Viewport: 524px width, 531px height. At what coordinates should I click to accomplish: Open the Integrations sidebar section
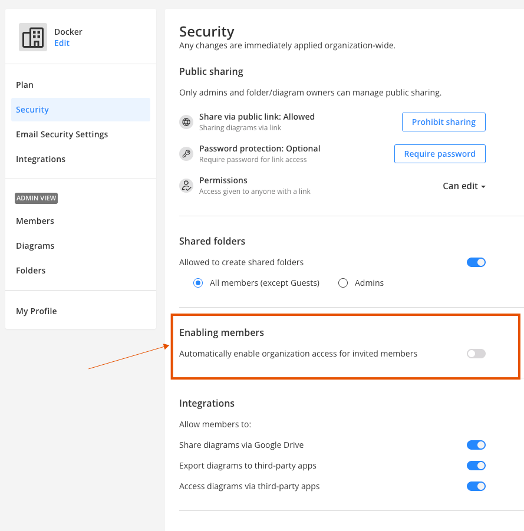(41, 159)
